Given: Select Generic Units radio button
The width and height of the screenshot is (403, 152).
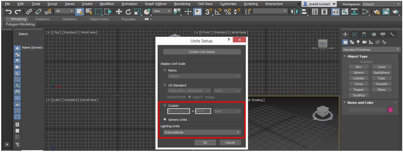Looking at the screenshot, I should coord(165,120).
